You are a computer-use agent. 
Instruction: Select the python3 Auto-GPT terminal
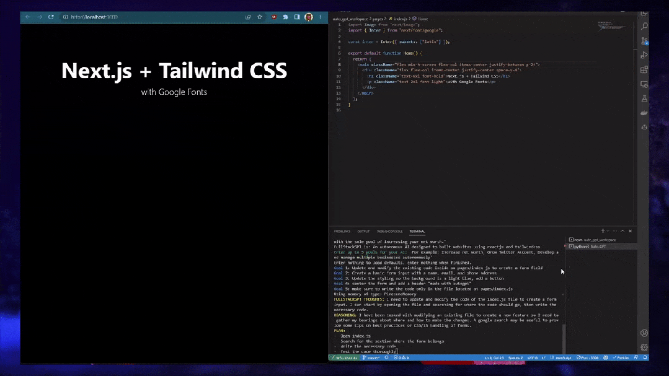click(601, 247)
